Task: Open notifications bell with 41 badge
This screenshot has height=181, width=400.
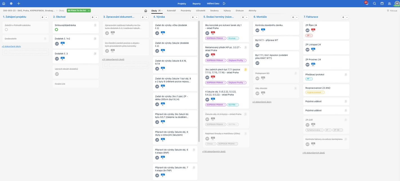Action: [x=367, y=3]
